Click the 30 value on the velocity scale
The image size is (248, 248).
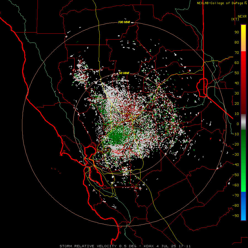tap(237, 93)
